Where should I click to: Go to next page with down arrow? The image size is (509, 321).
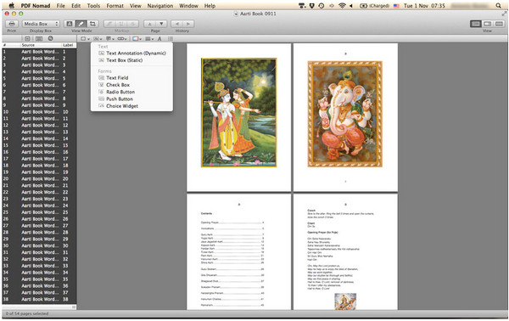click(161, 24)
